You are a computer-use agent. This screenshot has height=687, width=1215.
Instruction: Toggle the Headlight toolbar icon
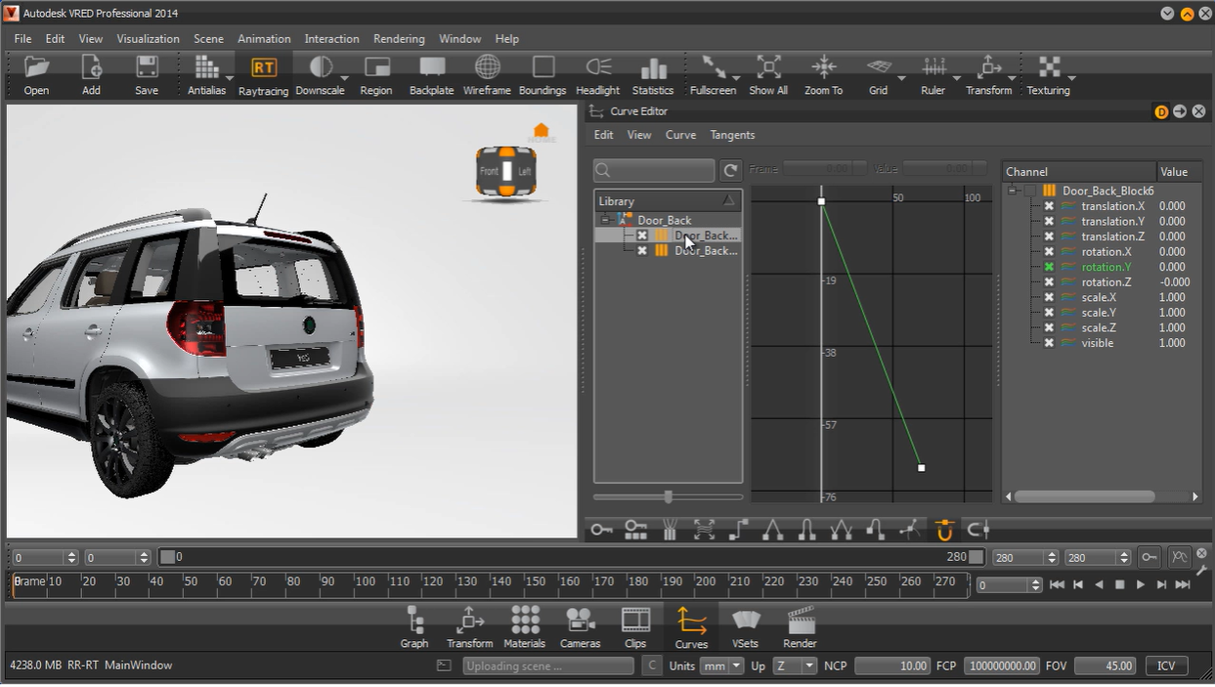click(x=597, y=75)
